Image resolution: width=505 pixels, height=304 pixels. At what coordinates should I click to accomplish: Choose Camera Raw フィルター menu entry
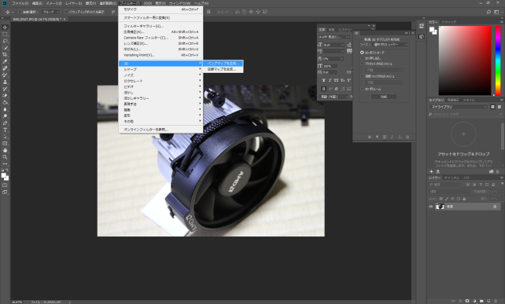pyautogui.click(x=160, y=38)
